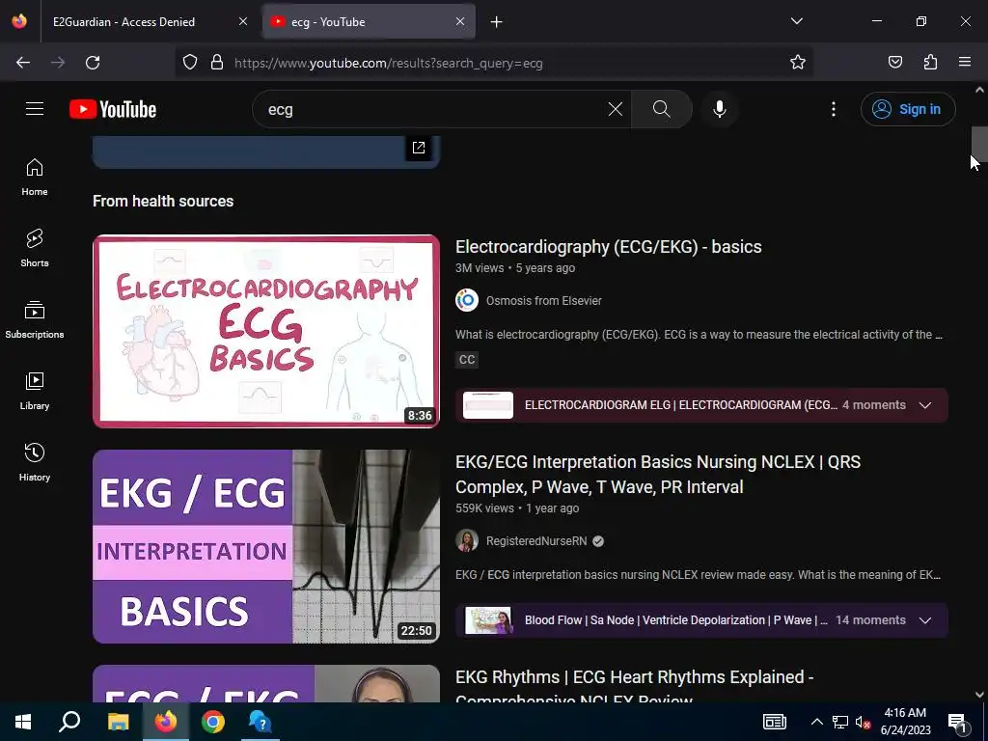Click the page vertical scrollbar thumb
Screen dimensions: 988x741
[979, 144]
